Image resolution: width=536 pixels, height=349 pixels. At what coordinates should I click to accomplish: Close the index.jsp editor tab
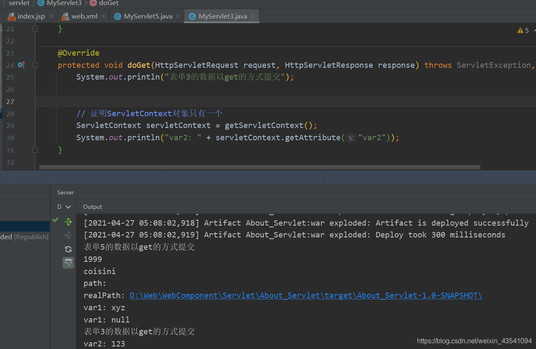[51, 16]
